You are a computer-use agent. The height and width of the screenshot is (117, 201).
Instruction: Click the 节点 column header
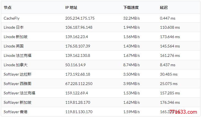(7, 7)
